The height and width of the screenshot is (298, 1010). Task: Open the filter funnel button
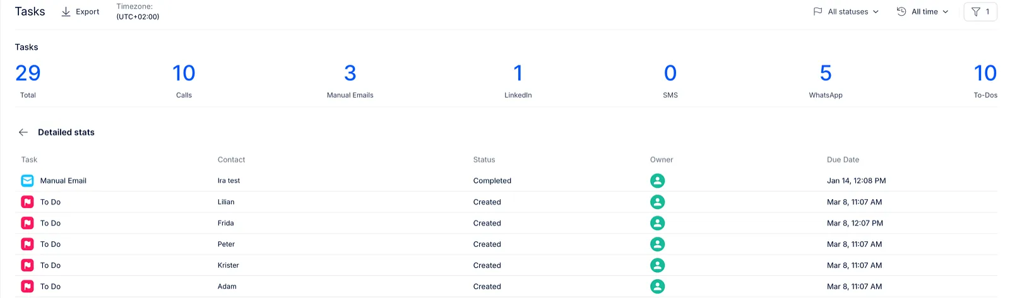[980, 11]
